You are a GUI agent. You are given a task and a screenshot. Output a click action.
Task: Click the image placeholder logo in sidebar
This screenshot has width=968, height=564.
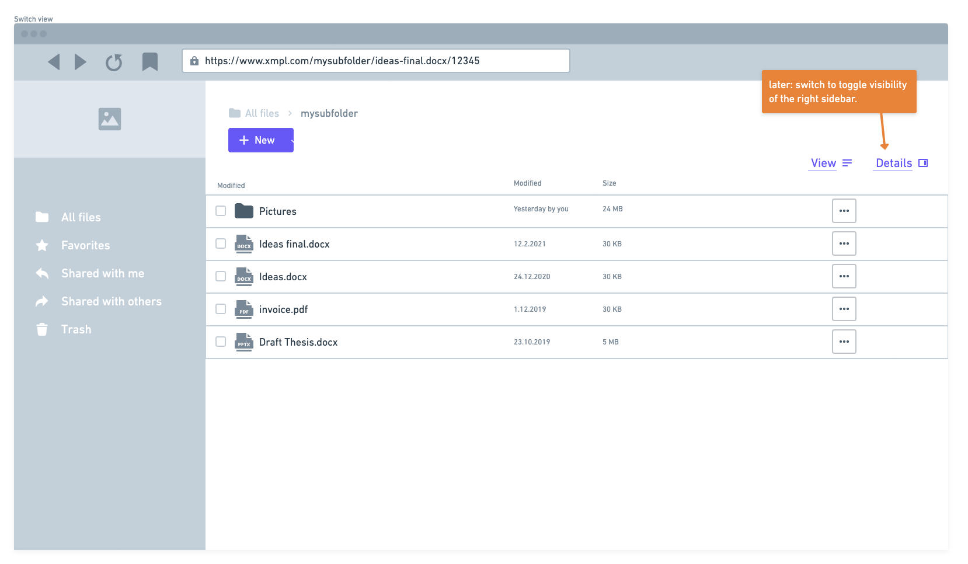coord(110,119)
